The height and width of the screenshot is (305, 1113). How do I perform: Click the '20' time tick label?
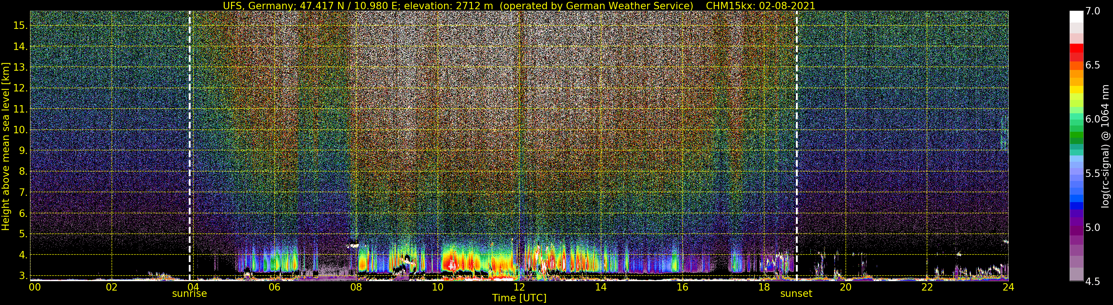point(845,287)
